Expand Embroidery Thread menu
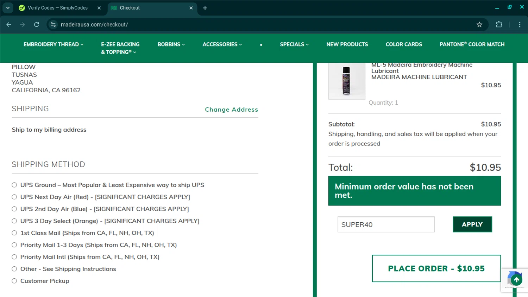 [54, 44]
